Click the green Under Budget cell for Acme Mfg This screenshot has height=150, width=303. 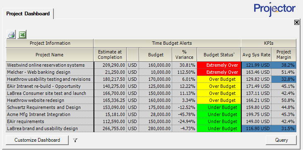click(x=219, y=114)
